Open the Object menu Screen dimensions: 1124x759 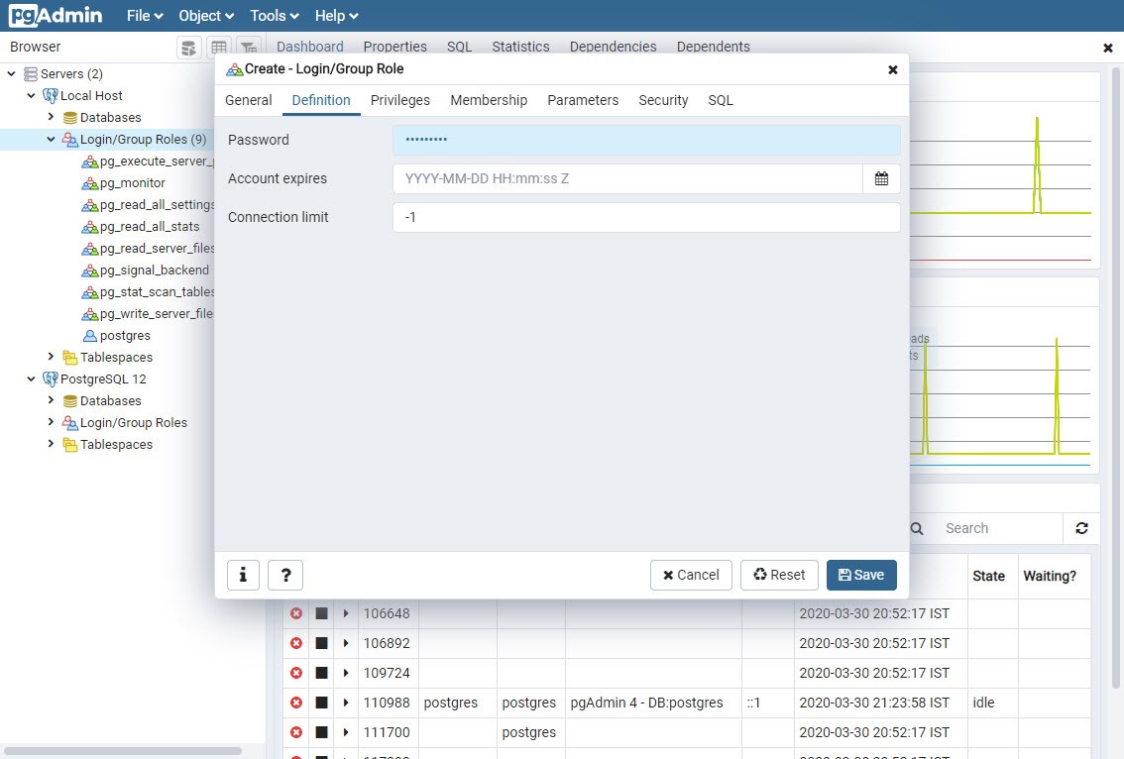206,16
